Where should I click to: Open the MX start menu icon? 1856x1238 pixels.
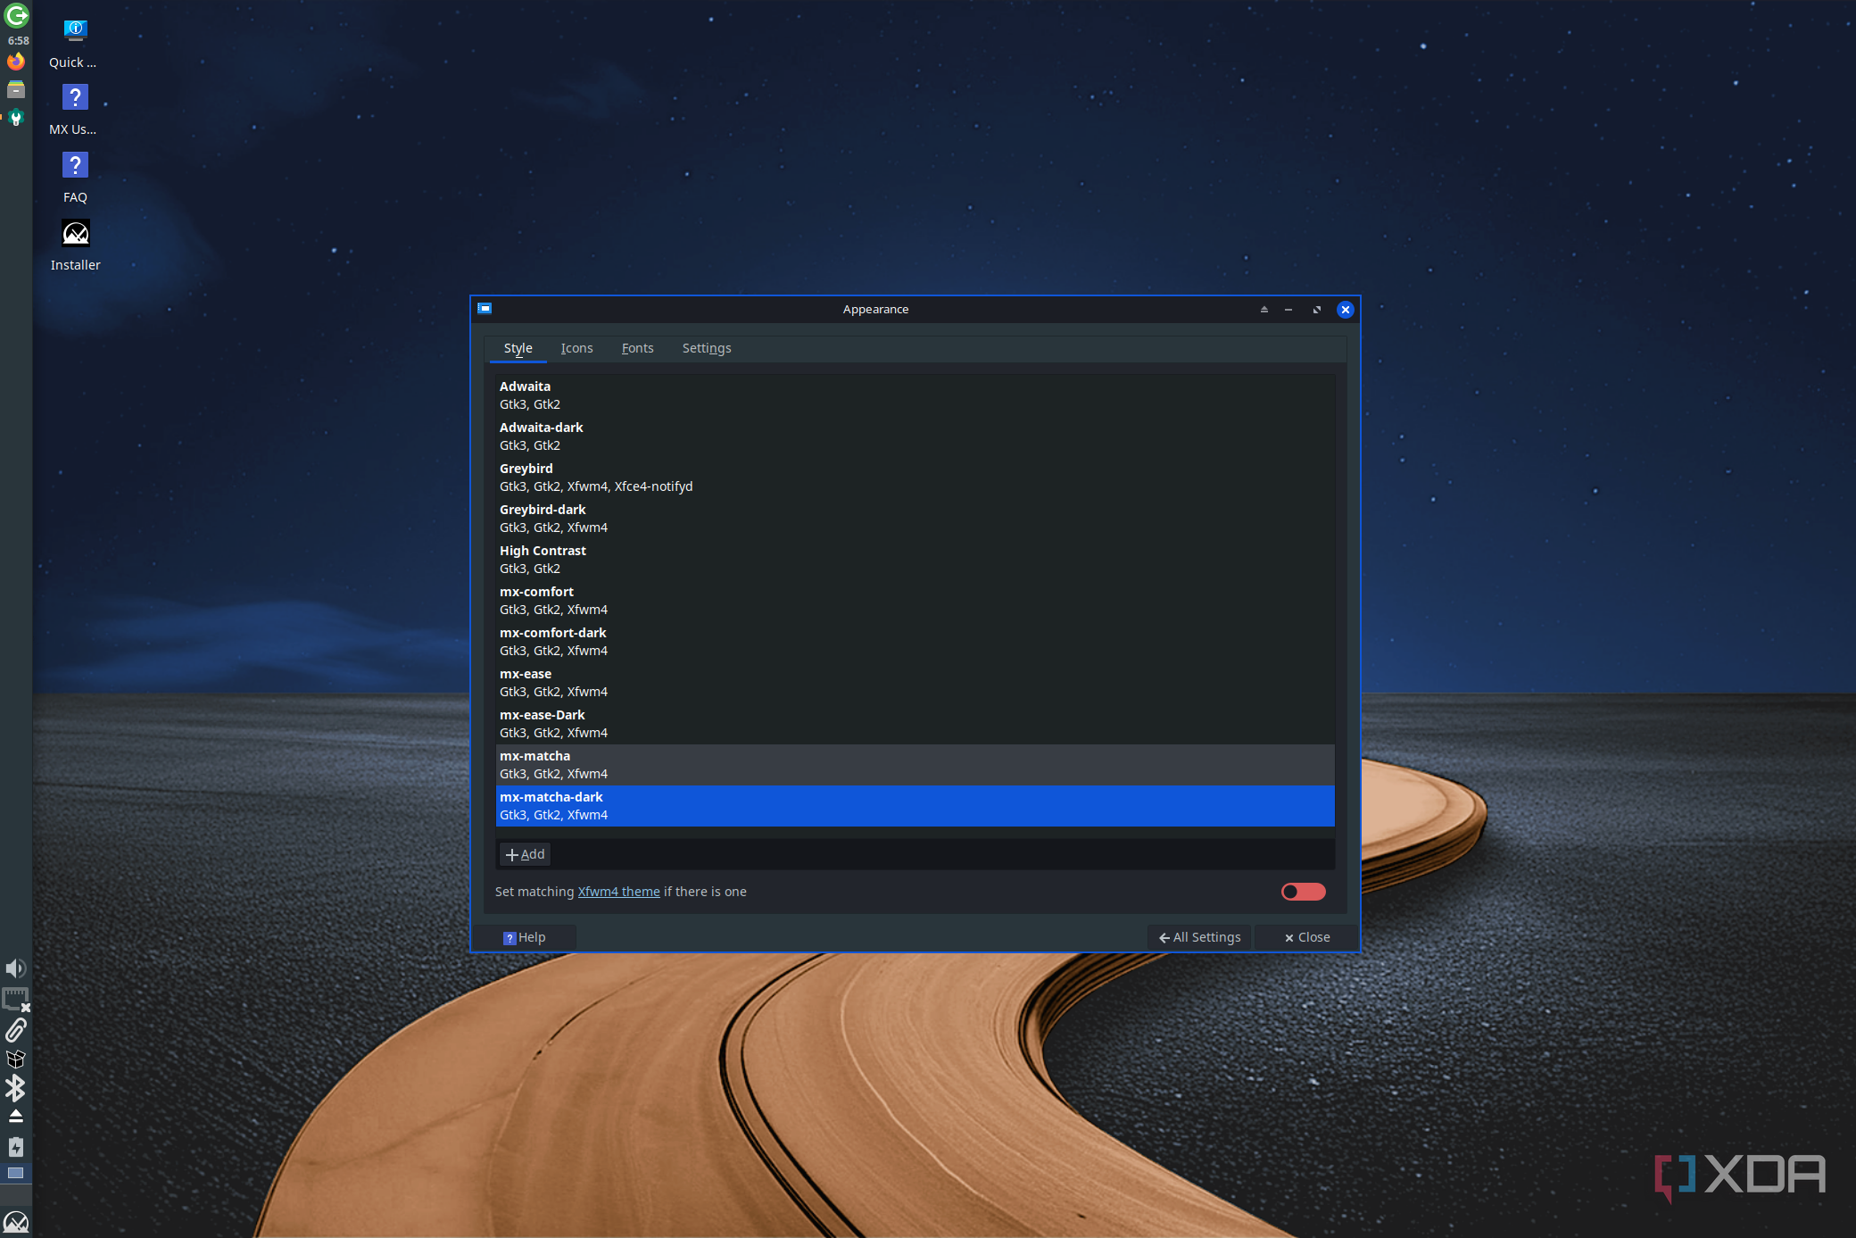point(16,1222)
